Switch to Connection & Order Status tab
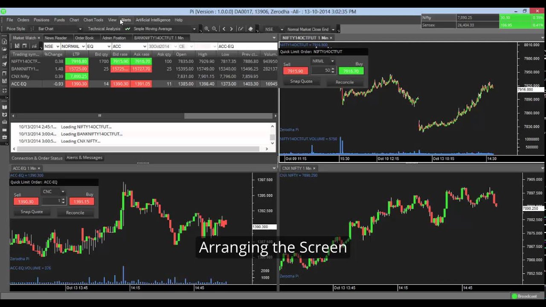This screenshot has height=307, width=546. coord(37,158)
